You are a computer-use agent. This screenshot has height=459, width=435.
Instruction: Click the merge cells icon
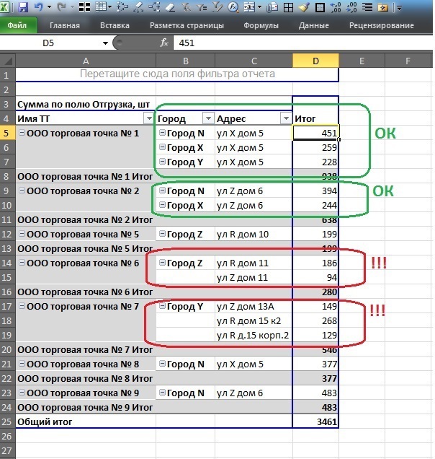pyautogui.click(x=249, y=6)
